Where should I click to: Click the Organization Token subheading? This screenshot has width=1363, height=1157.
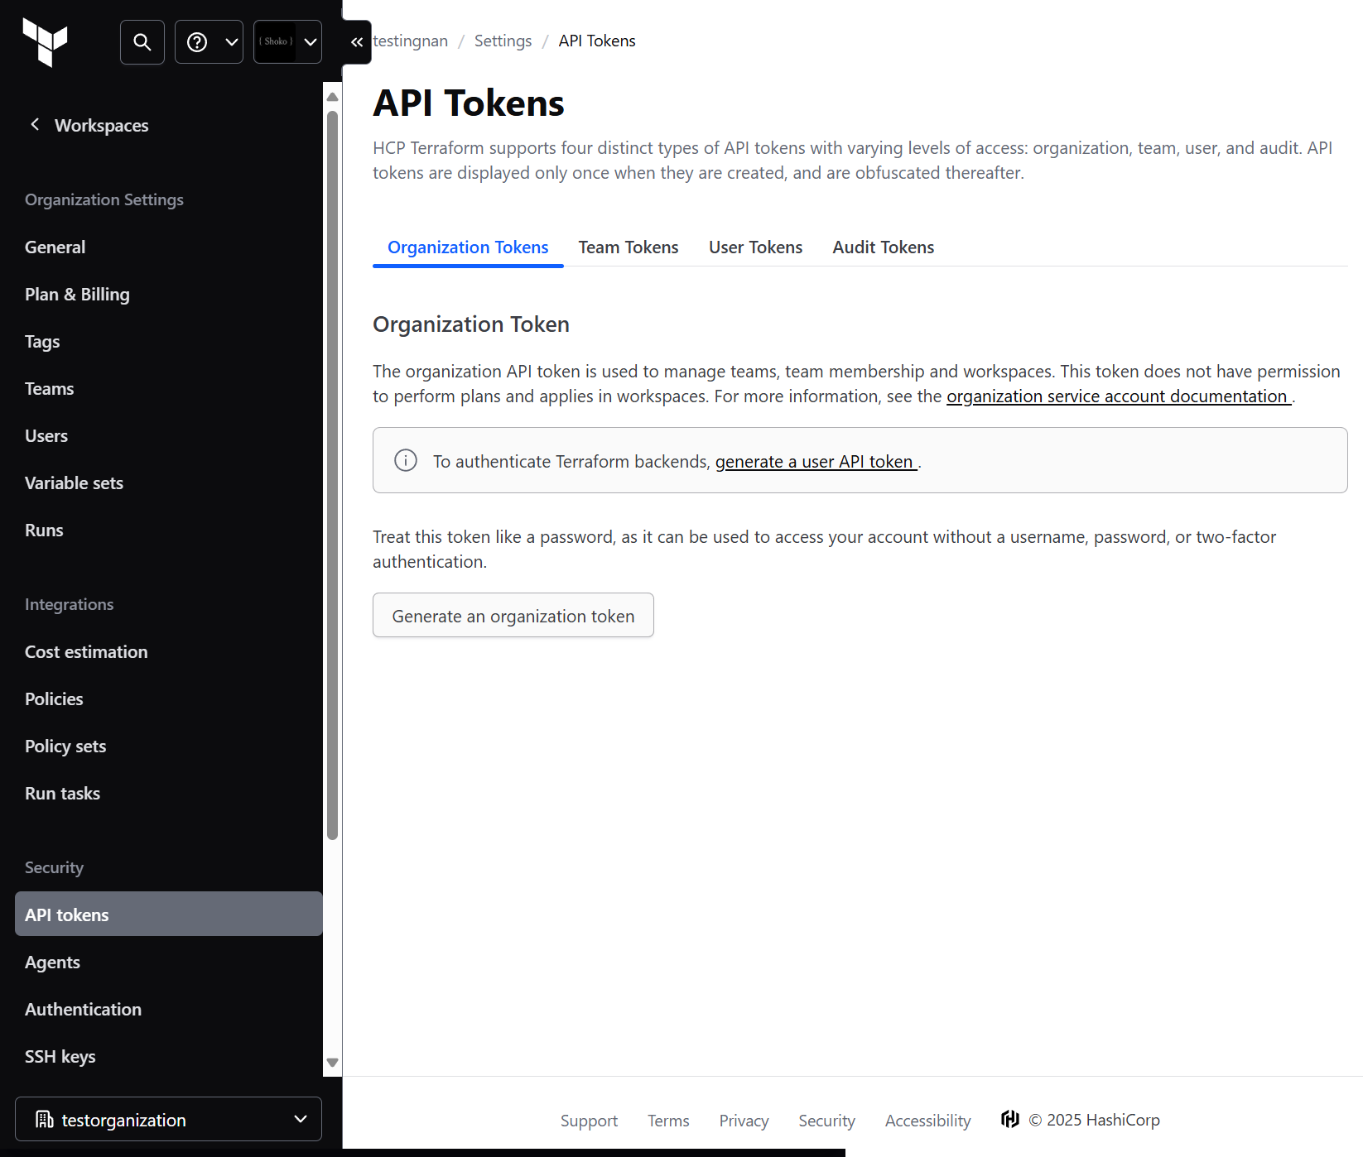pos(471,324)
